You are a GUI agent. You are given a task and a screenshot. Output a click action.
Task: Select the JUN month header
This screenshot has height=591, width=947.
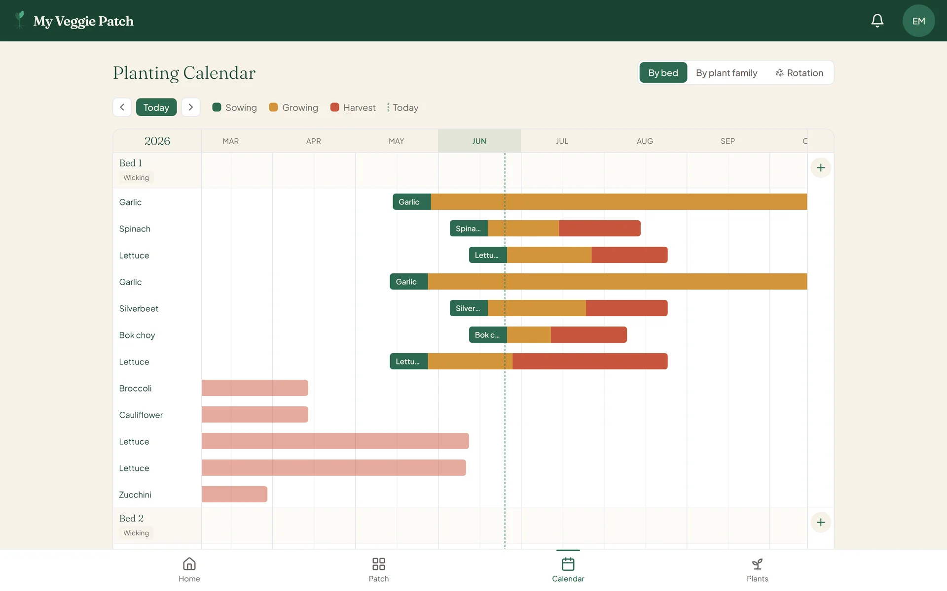(479, 141)
